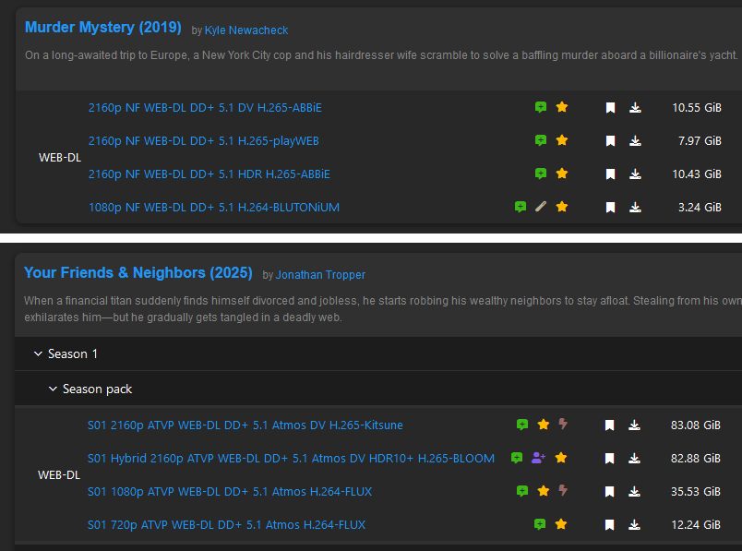Open Your Friends & Neighbors (2025) title page
The image size is (742, 551).
pyautogui.click(x=138, y=272)
